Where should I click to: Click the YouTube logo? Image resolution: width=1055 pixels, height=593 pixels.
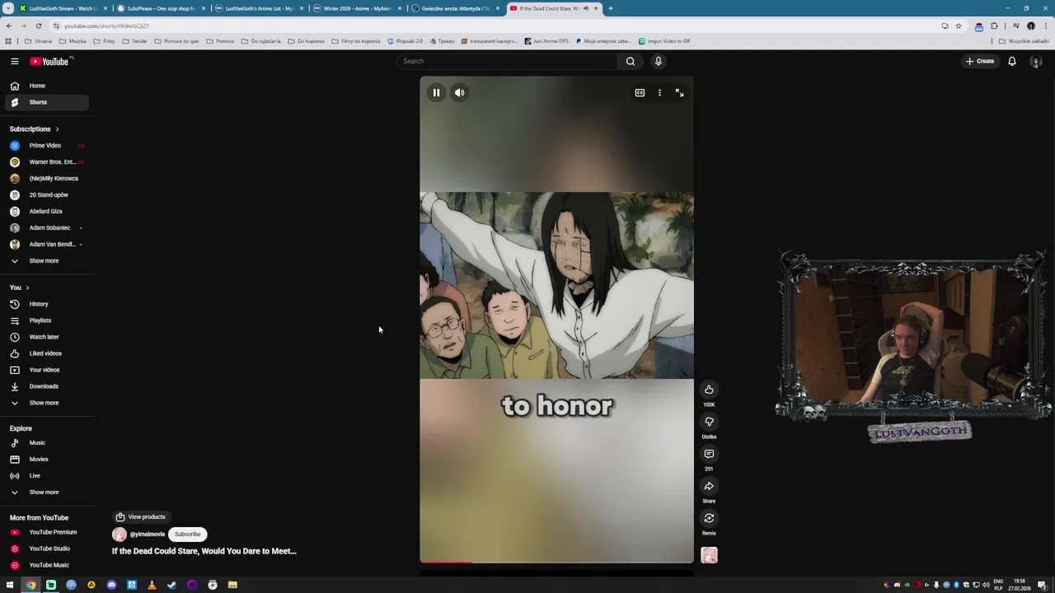click(49, 61)
